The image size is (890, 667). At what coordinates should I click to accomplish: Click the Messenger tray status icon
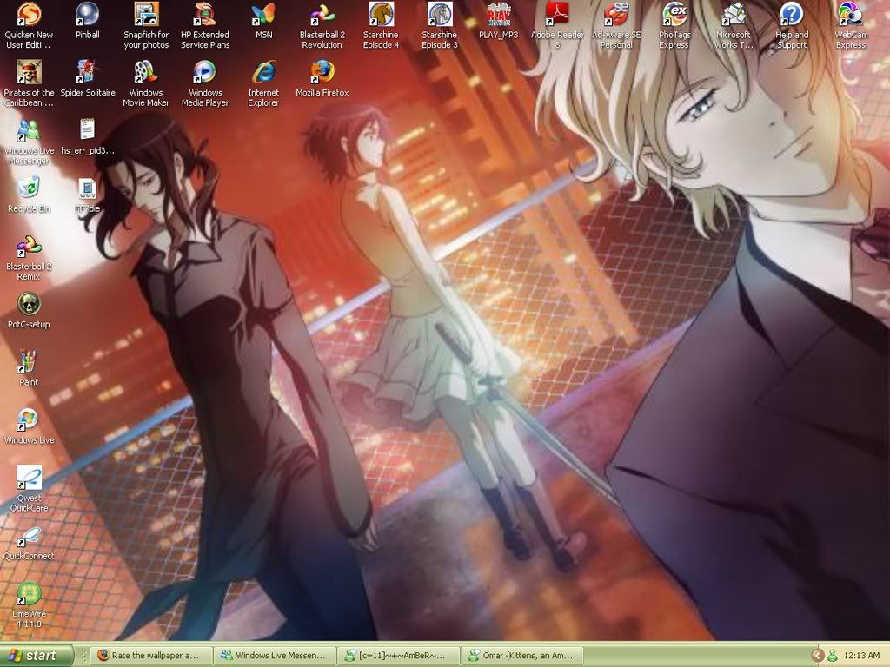tap(832, 656)
